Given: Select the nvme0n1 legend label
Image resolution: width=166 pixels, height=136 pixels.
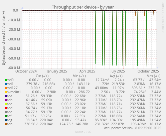Looking at the screenshot, I should 14,92.
